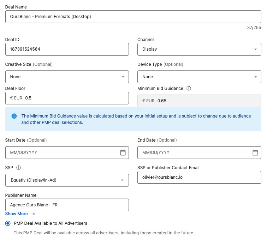
Task: Open the End Date calendar picker icon
Action: pyautogui.click(x=255, y=153)
